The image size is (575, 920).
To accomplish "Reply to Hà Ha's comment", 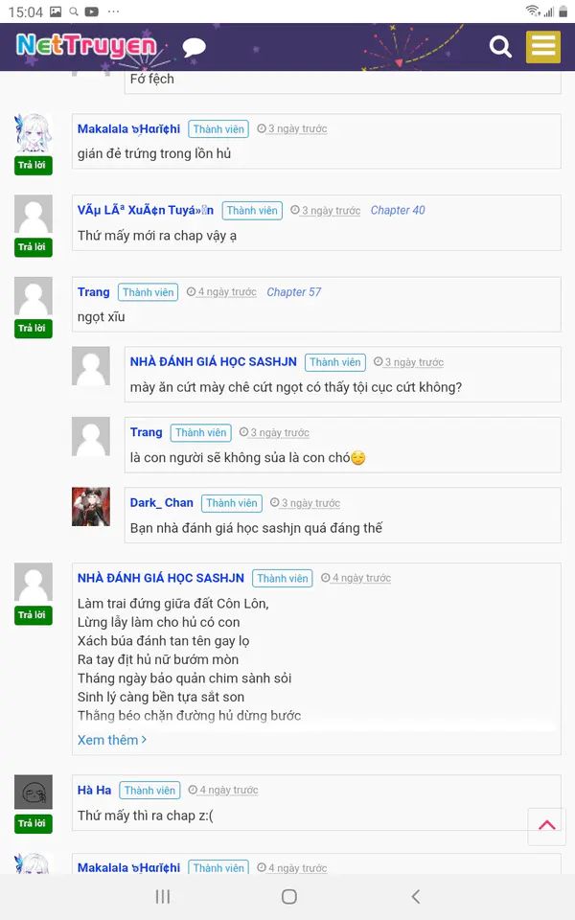I will point(34,824).
